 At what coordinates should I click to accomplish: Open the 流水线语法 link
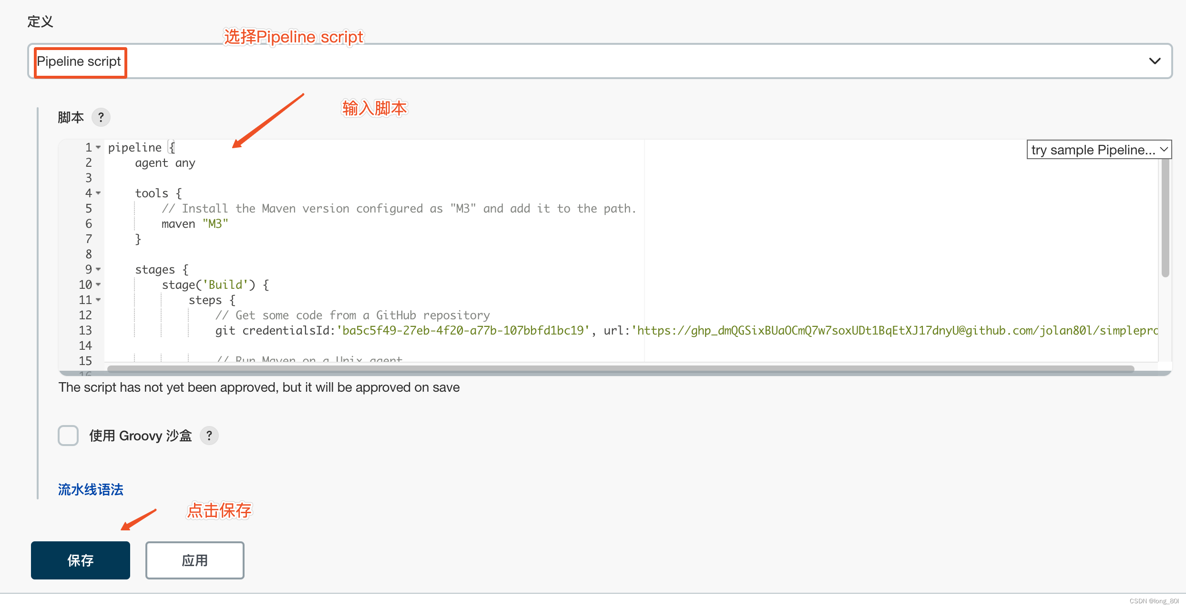coord(91,489)
